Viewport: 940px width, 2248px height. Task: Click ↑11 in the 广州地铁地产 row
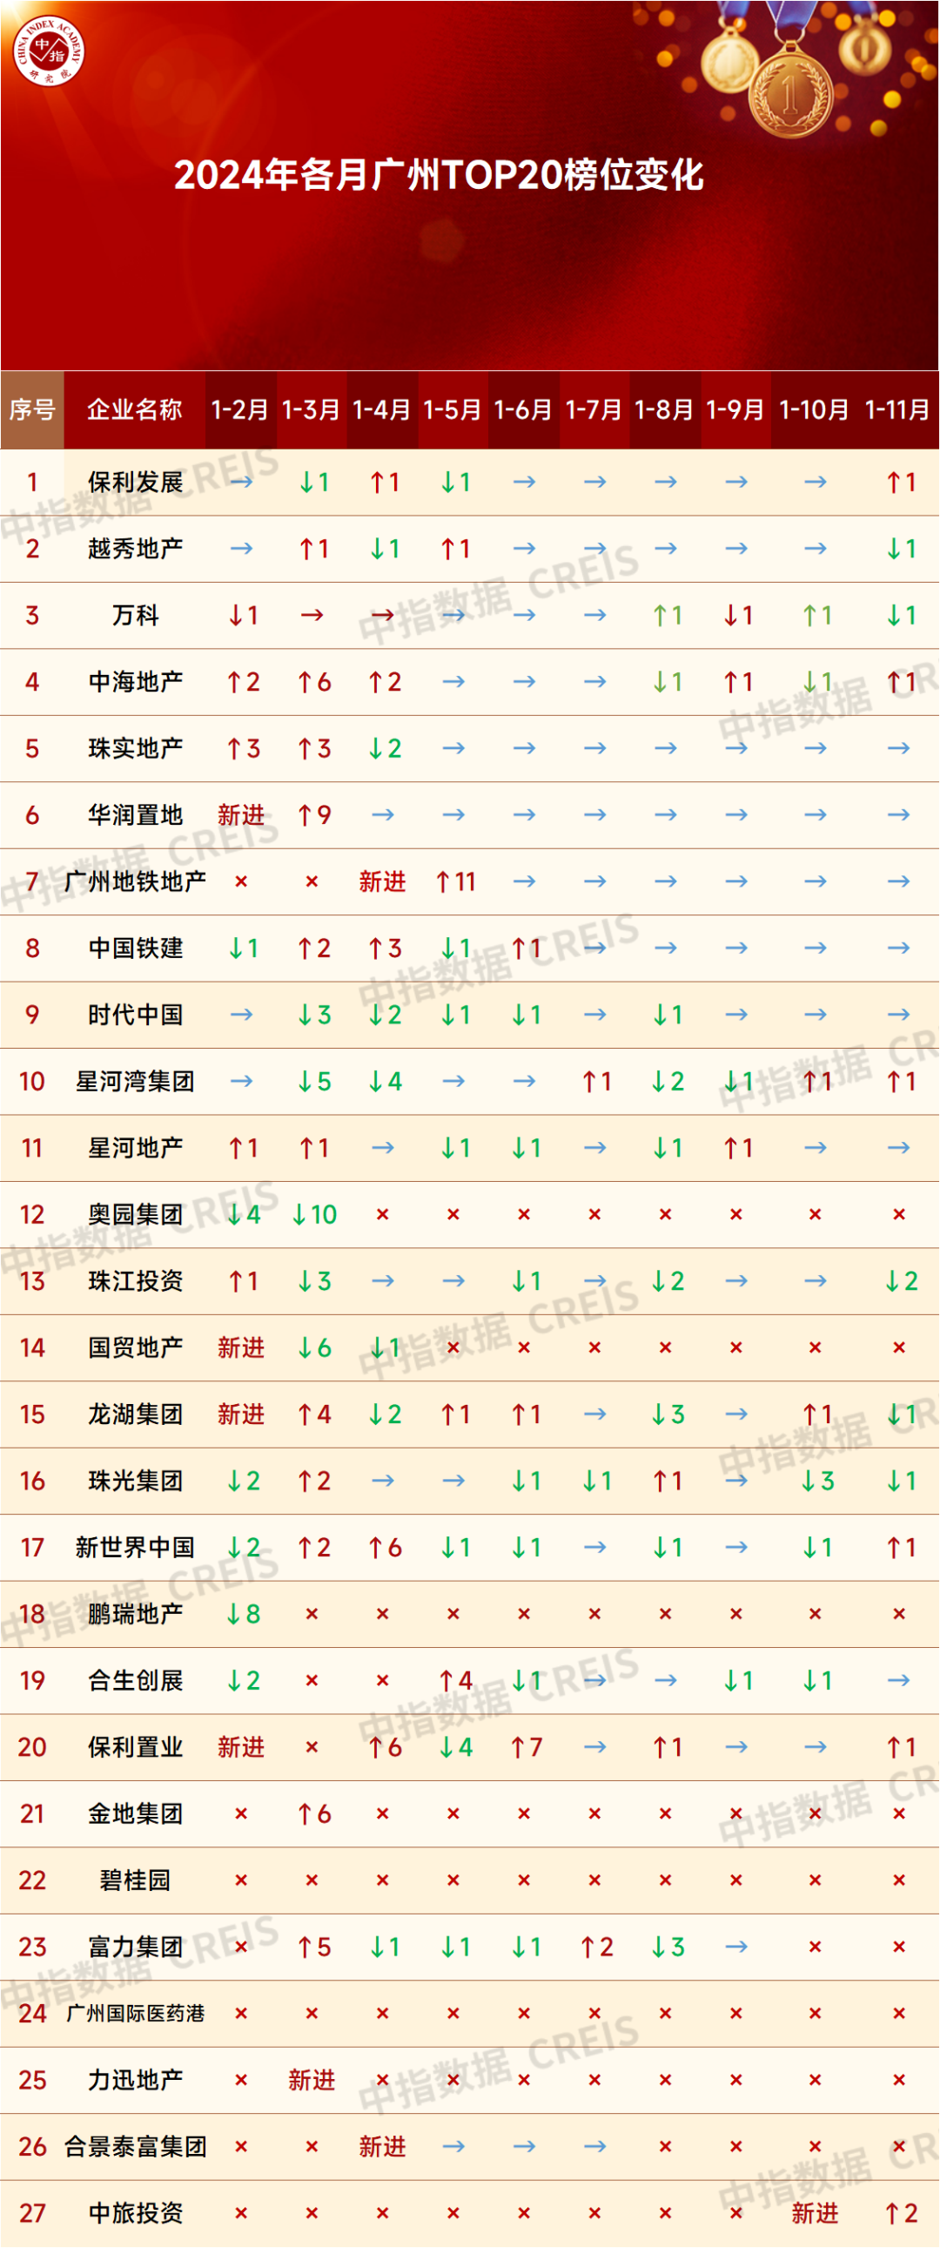455,881
